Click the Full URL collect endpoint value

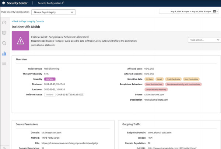[172, 148]
